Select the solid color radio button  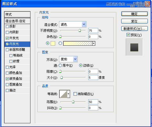pos(48,43)
